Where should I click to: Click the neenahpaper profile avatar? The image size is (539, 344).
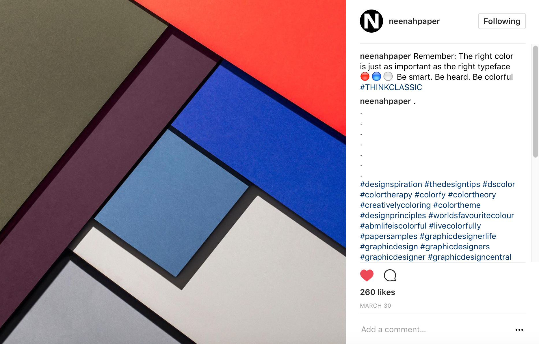[x=371, y=21]
